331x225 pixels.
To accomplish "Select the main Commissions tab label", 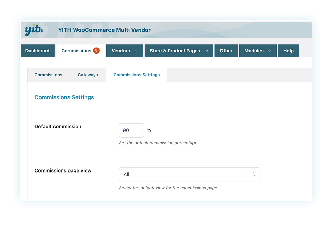I will click(76, 51).
